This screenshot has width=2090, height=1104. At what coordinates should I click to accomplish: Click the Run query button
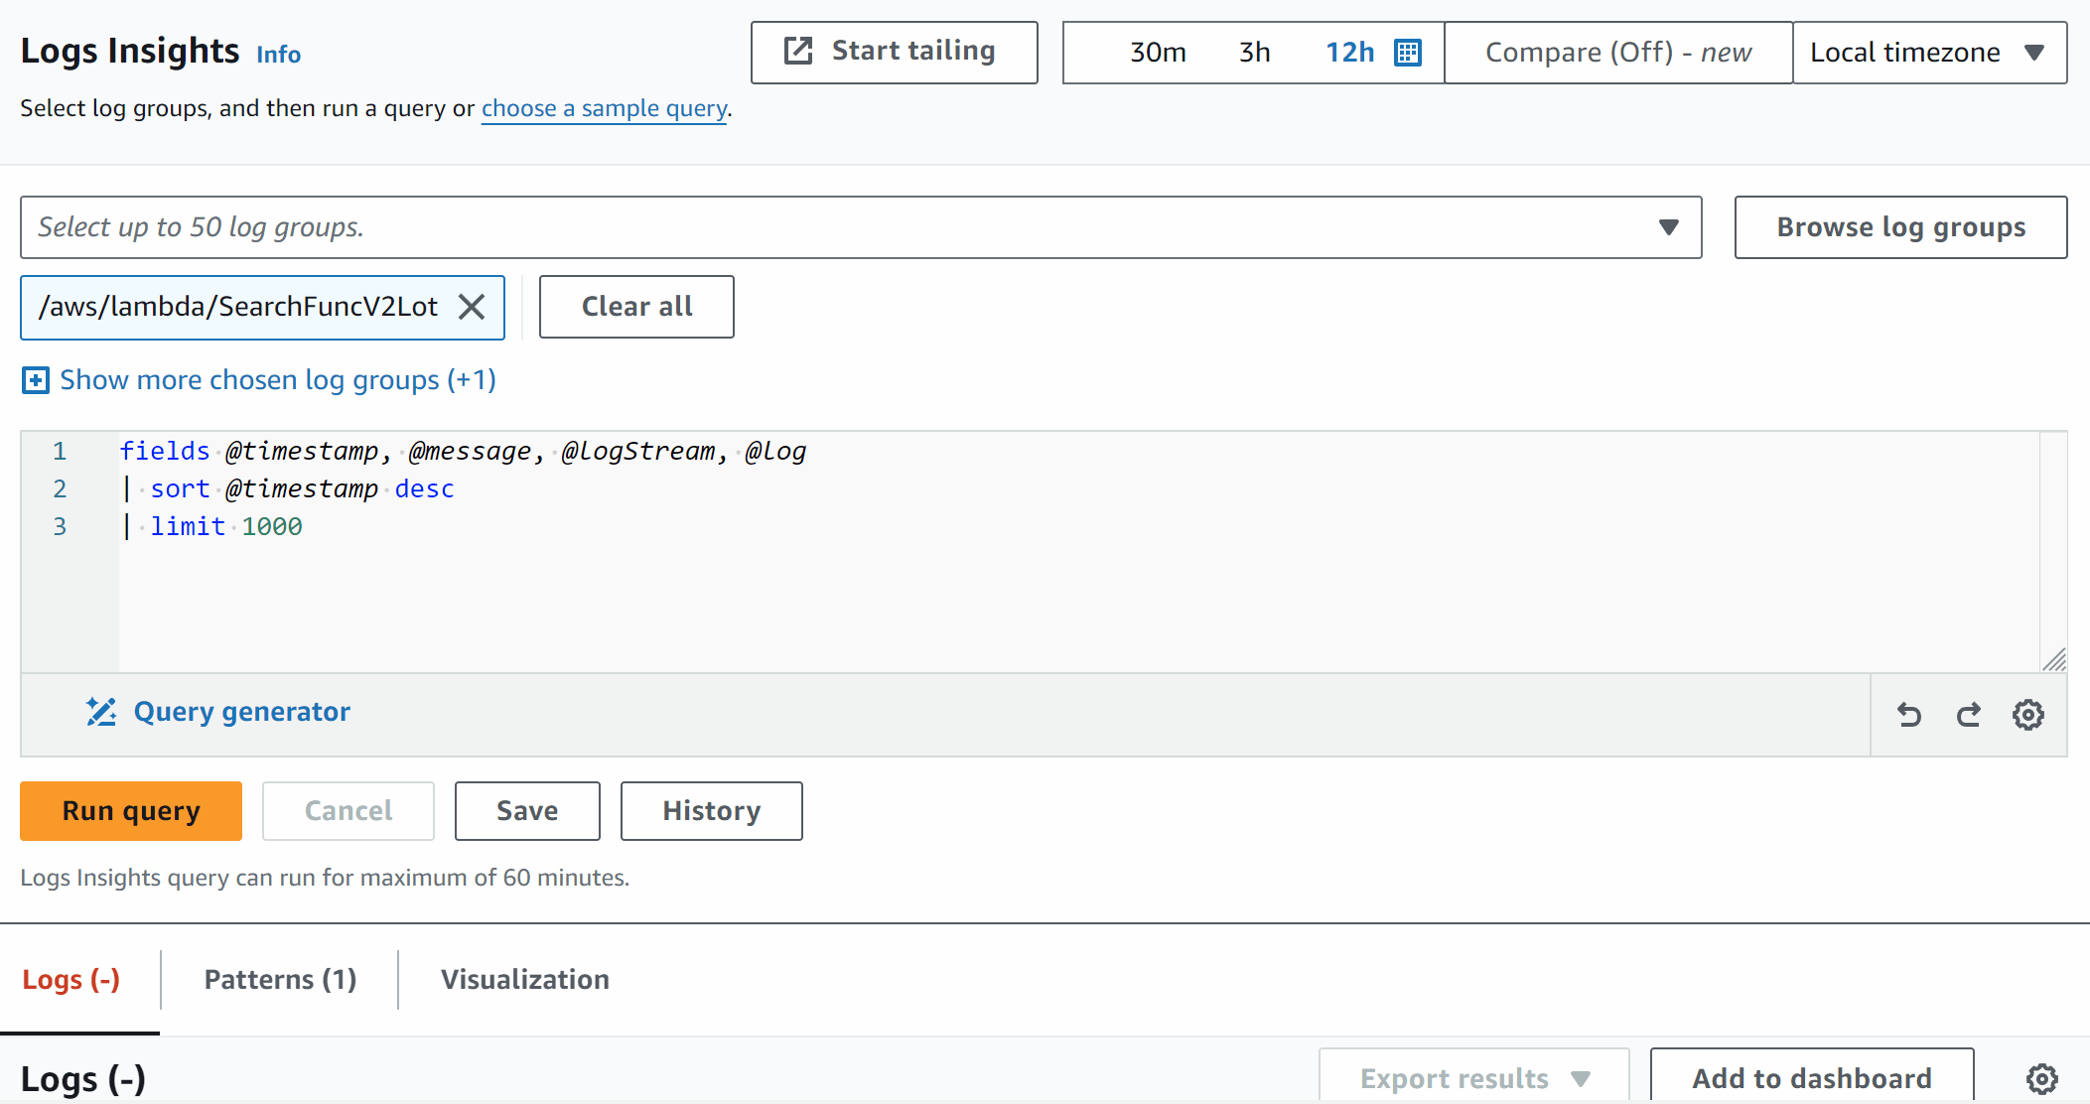pyautogui.click(x=131, y=811)
